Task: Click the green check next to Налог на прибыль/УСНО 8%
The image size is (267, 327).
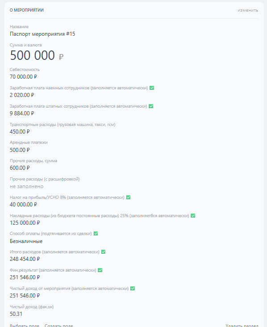Action: point(128,197)
